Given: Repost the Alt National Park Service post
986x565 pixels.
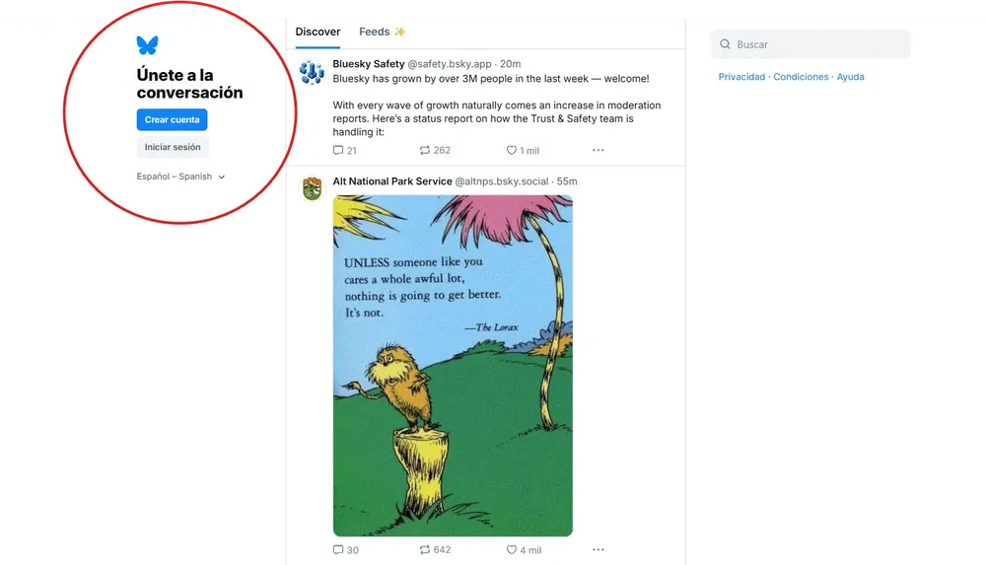Looking at the screenshot, I should pyautogui.click(x=435, y=550).
